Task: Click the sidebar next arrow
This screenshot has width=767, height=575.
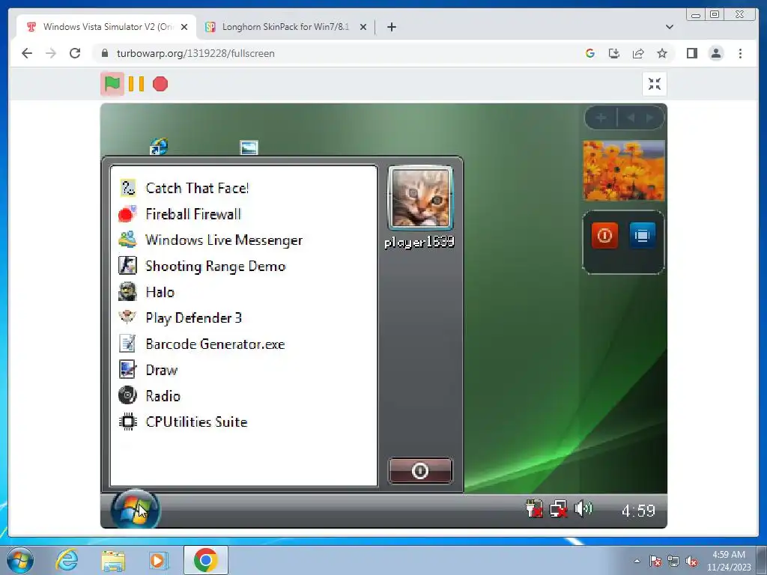Action: [x=650, y=118]
